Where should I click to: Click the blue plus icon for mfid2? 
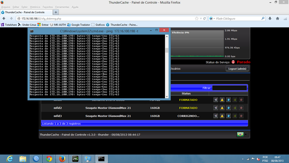coord(228,108)
